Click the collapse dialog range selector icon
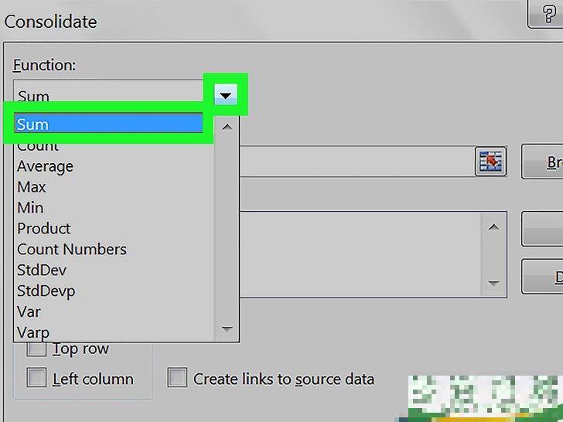 tap(490, 161)
